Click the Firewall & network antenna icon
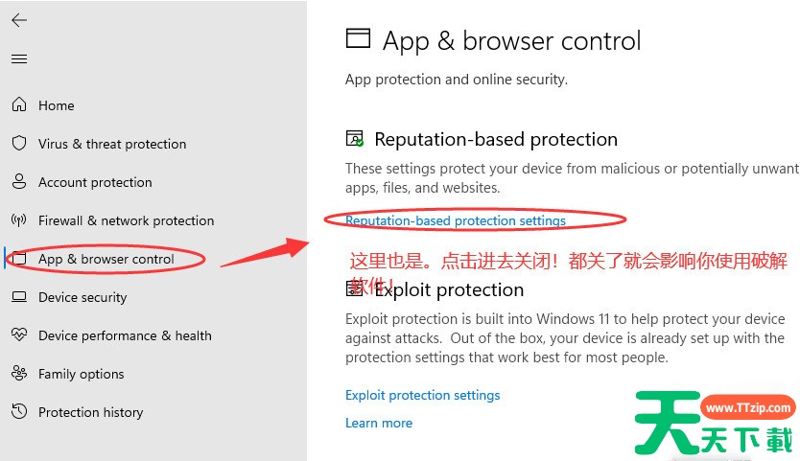This screenshot has width=800, height=461. [x=19, y=219]
